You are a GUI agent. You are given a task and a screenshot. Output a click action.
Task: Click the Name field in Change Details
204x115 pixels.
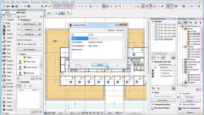pyautogui.click(x=105, y=38)
